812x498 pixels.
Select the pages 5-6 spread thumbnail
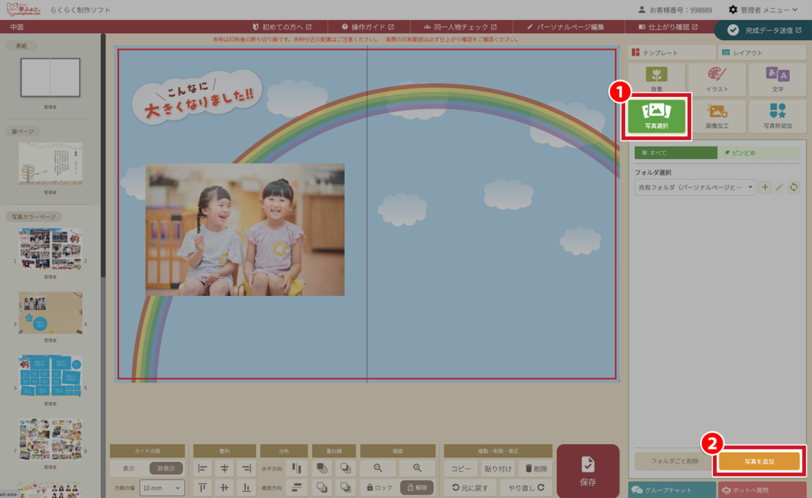[50, 376]
